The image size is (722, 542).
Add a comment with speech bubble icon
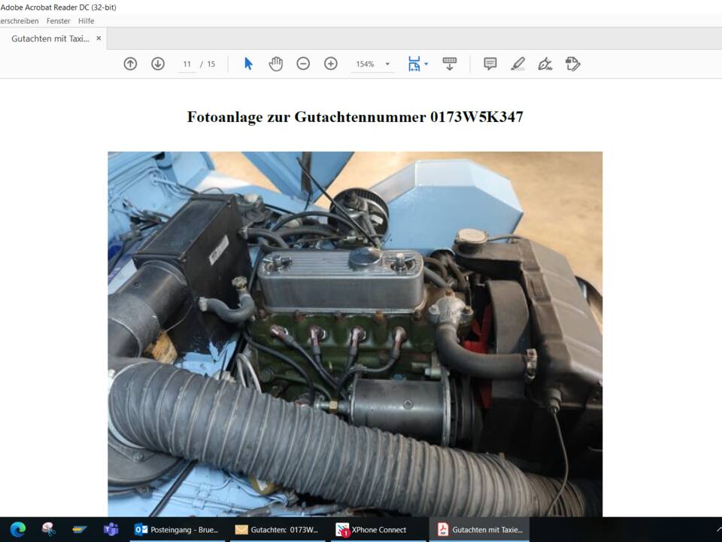[x=490, y=64]
